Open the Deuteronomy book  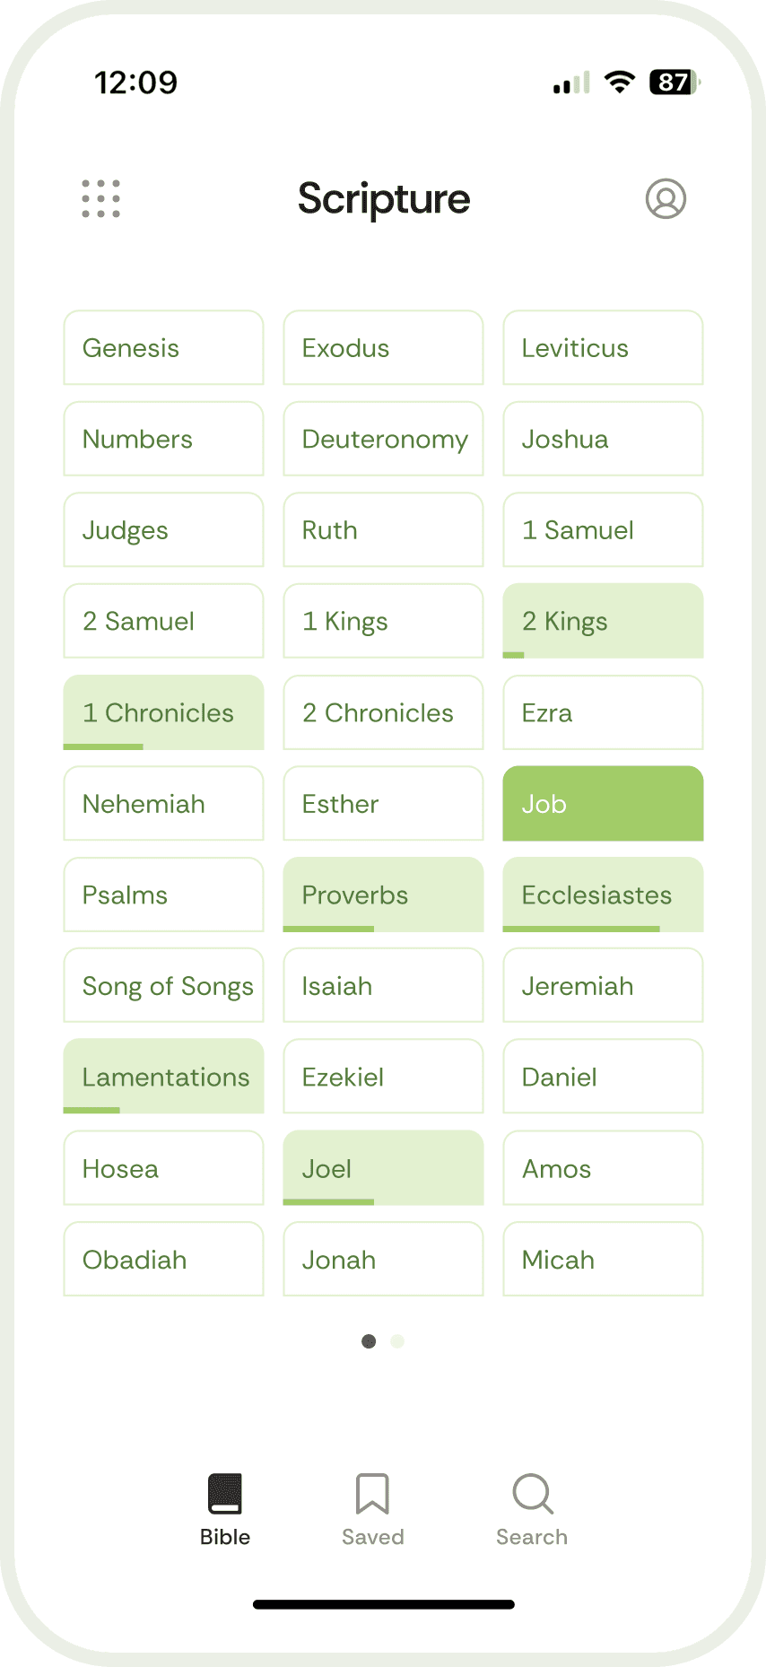(x=383, y=440)
